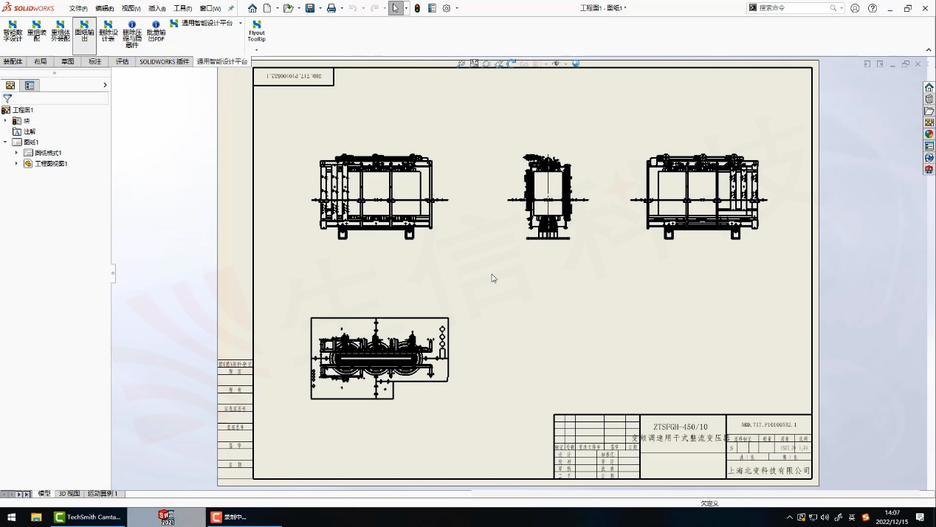The height and width of the screenshot is (527, 936).
Task: Switch to the 布局 ribbon tab
Action: [x=40, y=62]
